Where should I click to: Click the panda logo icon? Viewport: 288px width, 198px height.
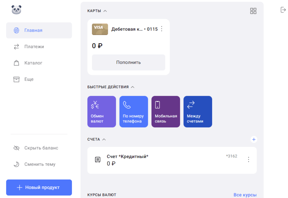coord(16,10)
